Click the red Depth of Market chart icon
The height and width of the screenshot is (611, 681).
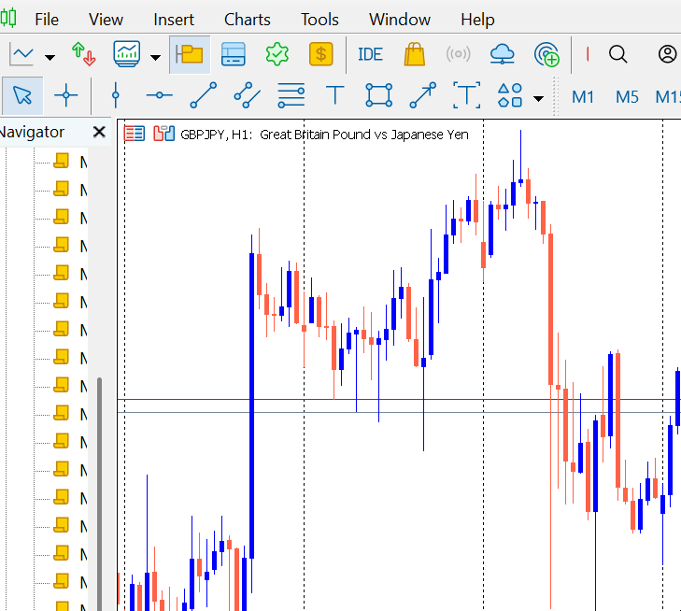(135, 134)
